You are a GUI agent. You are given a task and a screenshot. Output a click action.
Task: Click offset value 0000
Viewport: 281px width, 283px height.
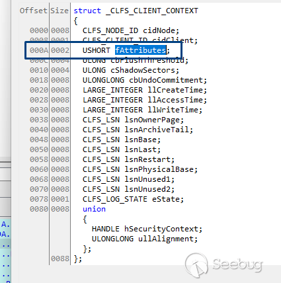(x=39, y=30)
